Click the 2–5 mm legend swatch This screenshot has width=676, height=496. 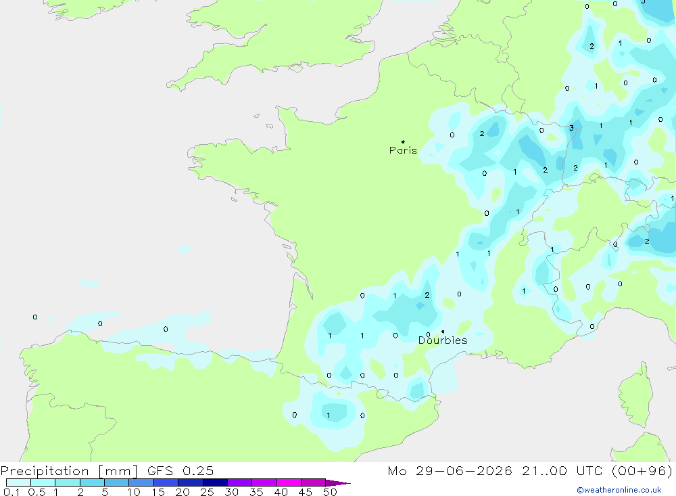pyautogui.click(x=92, y=482)
